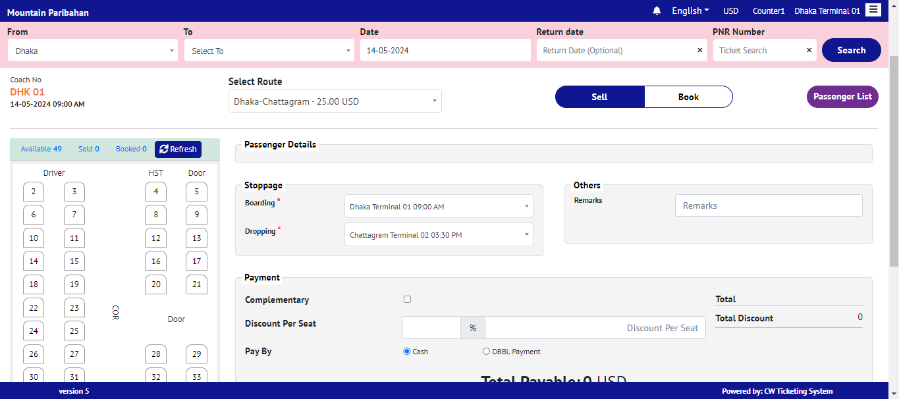This screenshot has height=399, width=899.
Task: Clear the PNR ticket search field
Action: pos(809,51)
